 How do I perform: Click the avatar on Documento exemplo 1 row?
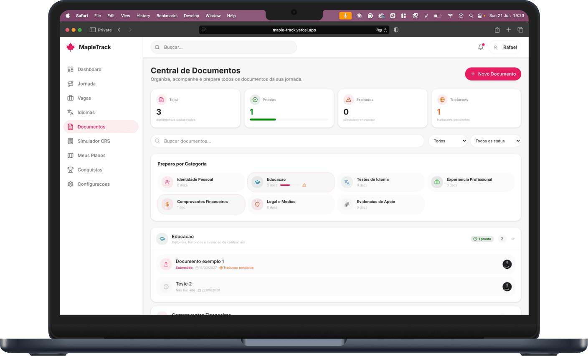coord(507,264)
